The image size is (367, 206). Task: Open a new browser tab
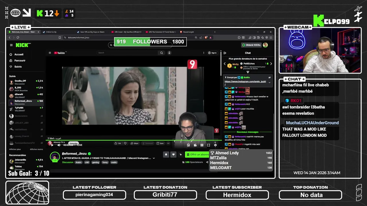tap(215, 32)
